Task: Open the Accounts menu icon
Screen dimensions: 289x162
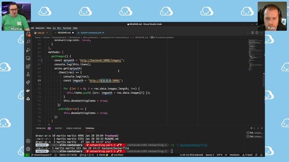Action: pos(28,141)
